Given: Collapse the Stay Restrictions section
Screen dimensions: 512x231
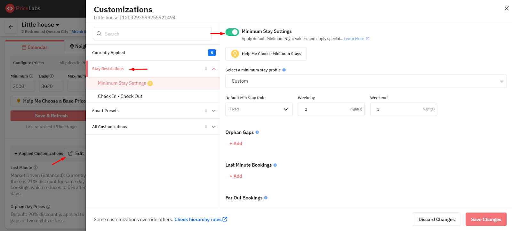Looking at the screenshot, I should pyautogui.click(x=214, y=69).
